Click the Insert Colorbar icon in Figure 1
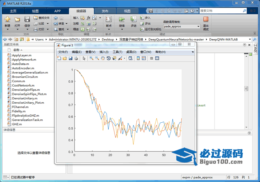This screenshot has height=182, width=260. pos(138,58)
